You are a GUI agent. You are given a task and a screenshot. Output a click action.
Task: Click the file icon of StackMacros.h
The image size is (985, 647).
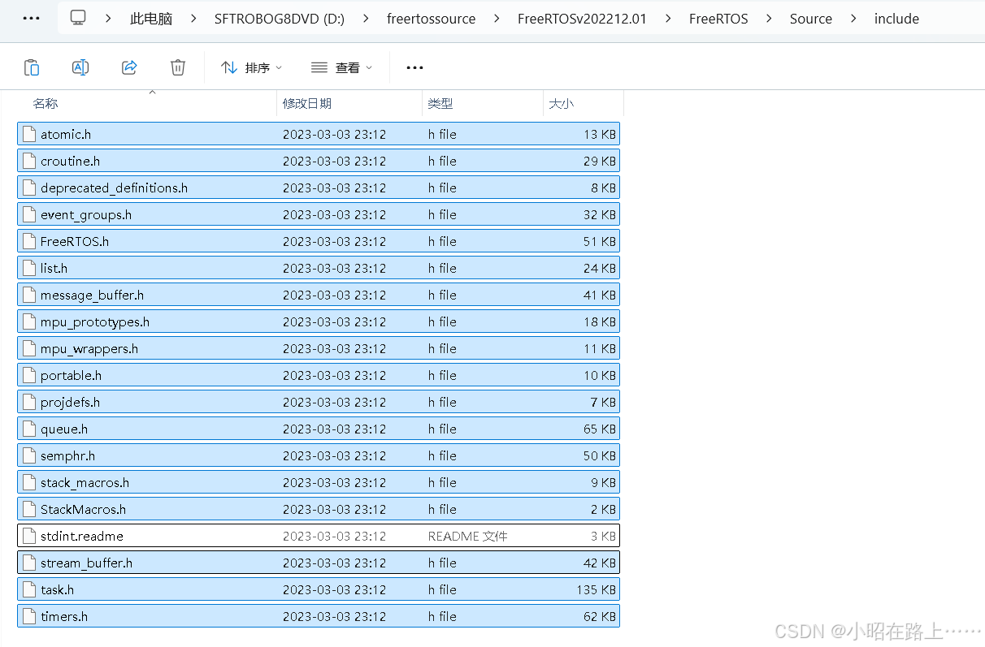pos(29,509)
